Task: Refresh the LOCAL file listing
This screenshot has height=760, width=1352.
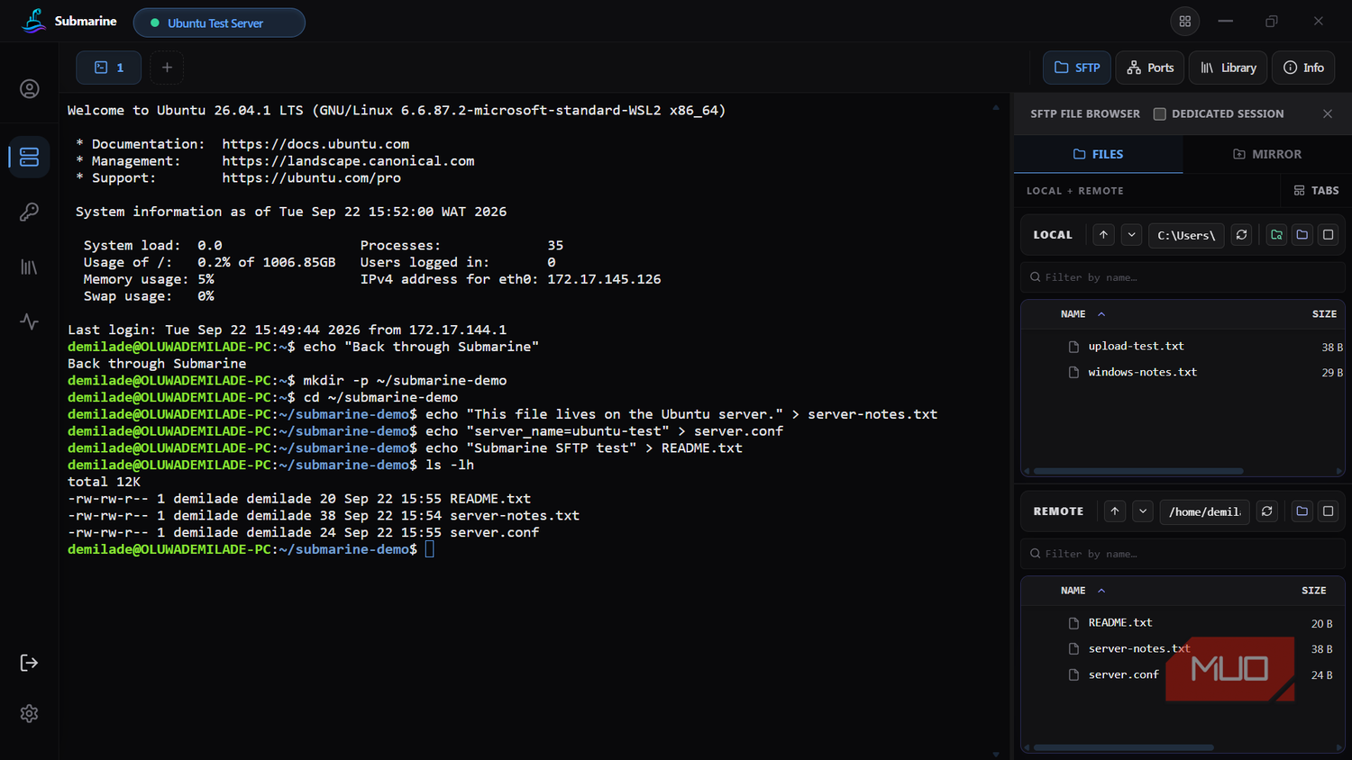Action: 1241,235
